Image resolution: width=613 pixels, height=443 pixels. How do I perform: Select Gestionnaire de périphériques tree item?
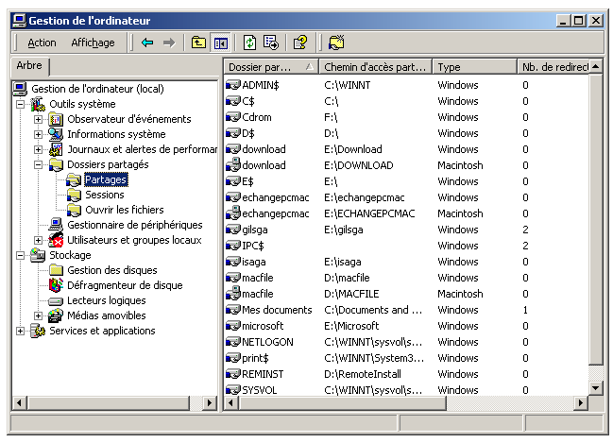(x=135, y=225)
